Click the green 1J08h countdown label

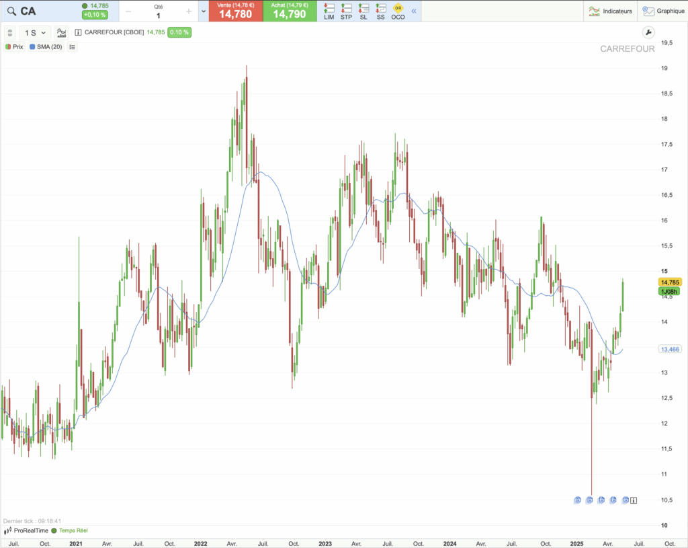pyautogui.click(x=669, y=292)
